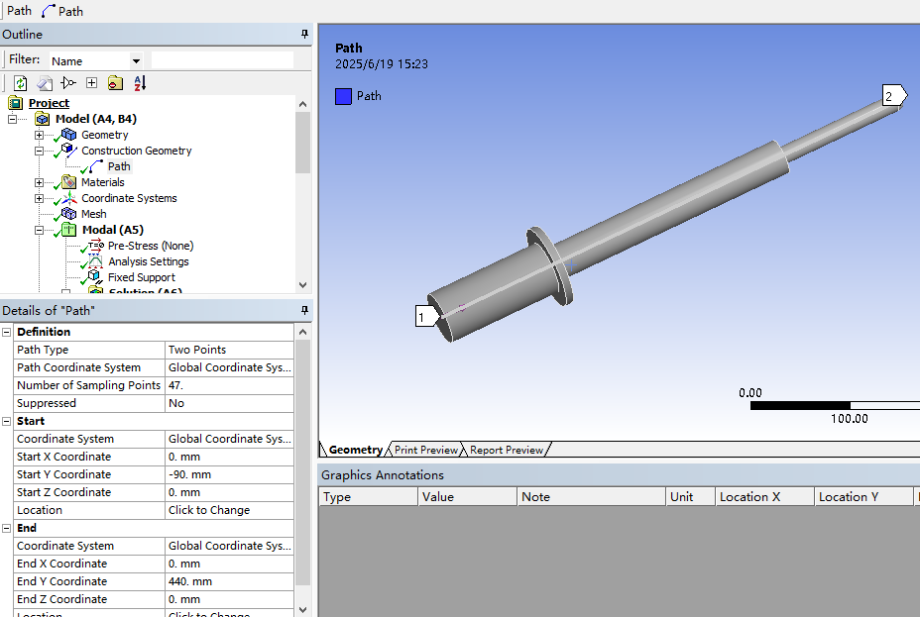Click the outline scroll-up arrow
The width and height of the screenshot is (920, 617).
point(302,104)
